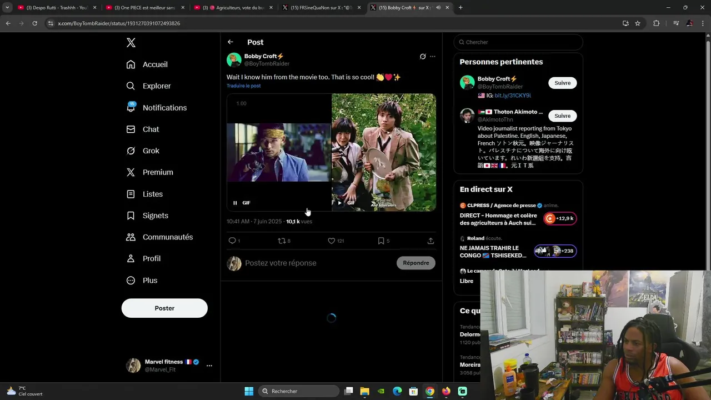Open Accueil home page
711x400 pixels.
[x=147, y=64]
